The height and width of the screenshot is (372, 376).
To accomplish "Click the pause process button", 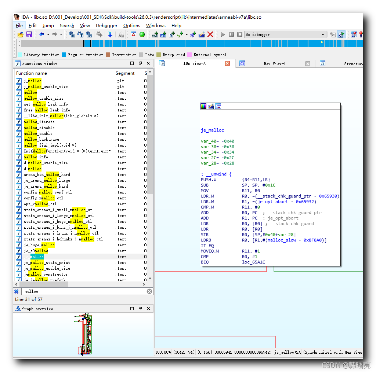I will (231, 34).
